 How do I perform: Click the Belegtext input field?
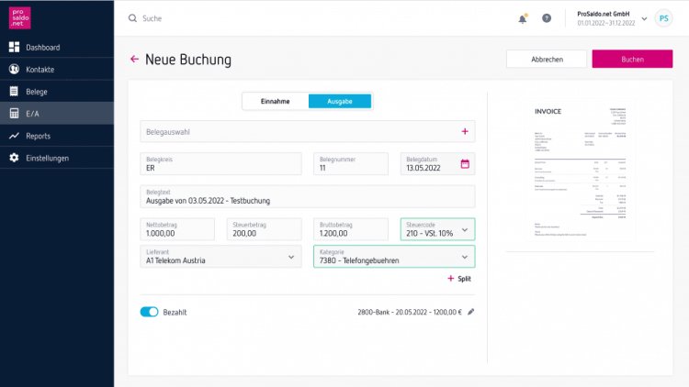(308, 196)
